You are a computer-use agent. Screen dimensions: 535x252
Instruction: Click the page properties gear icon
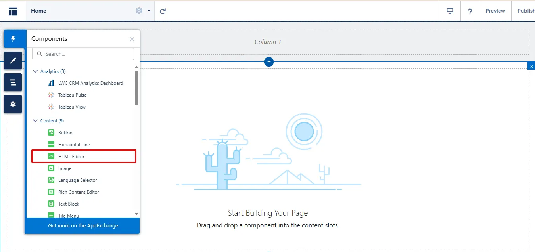[x=139, y=11]
